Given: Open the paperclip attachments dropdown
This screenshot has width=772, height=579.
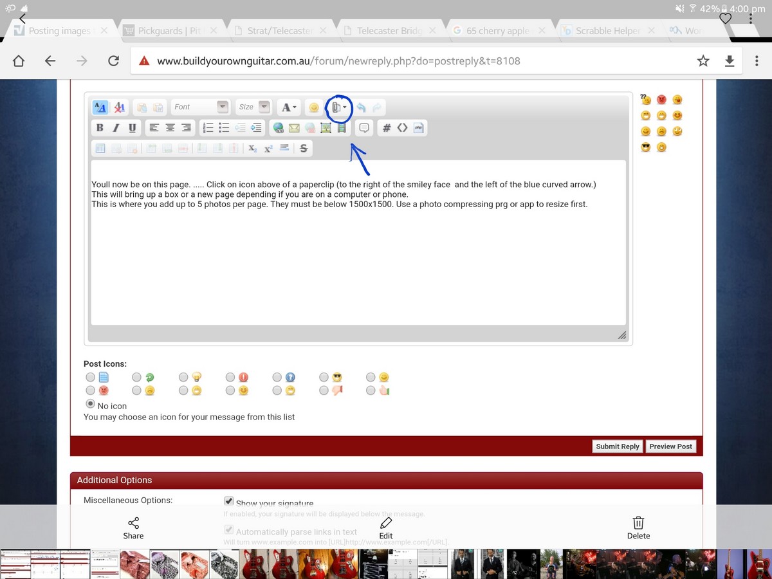Looking at the screenshot, I should [338, 107].
